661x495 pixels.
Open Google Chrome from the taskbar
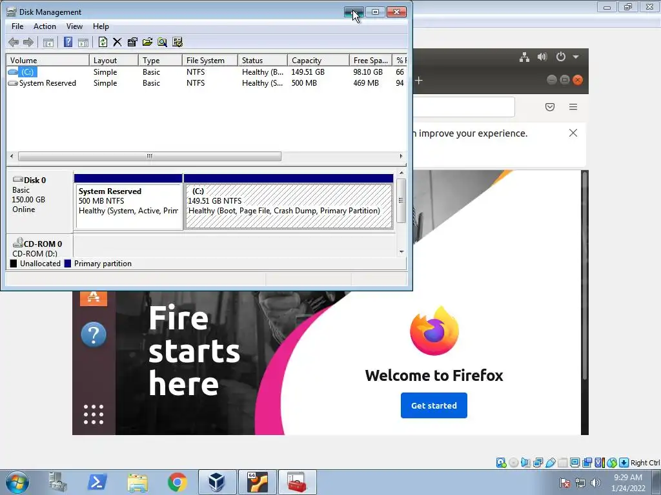(x=178, y=482)
